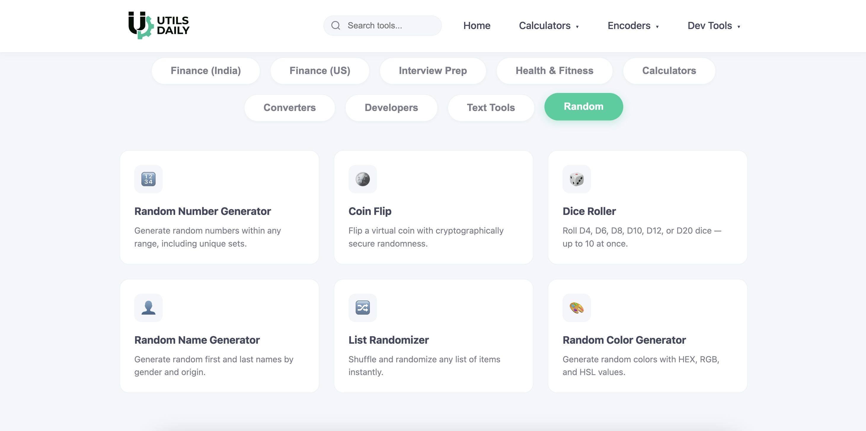Screen dimensions: 866x431
Task: Click the Random Number Generator numbers icon
Action: (x=148, y=179)
